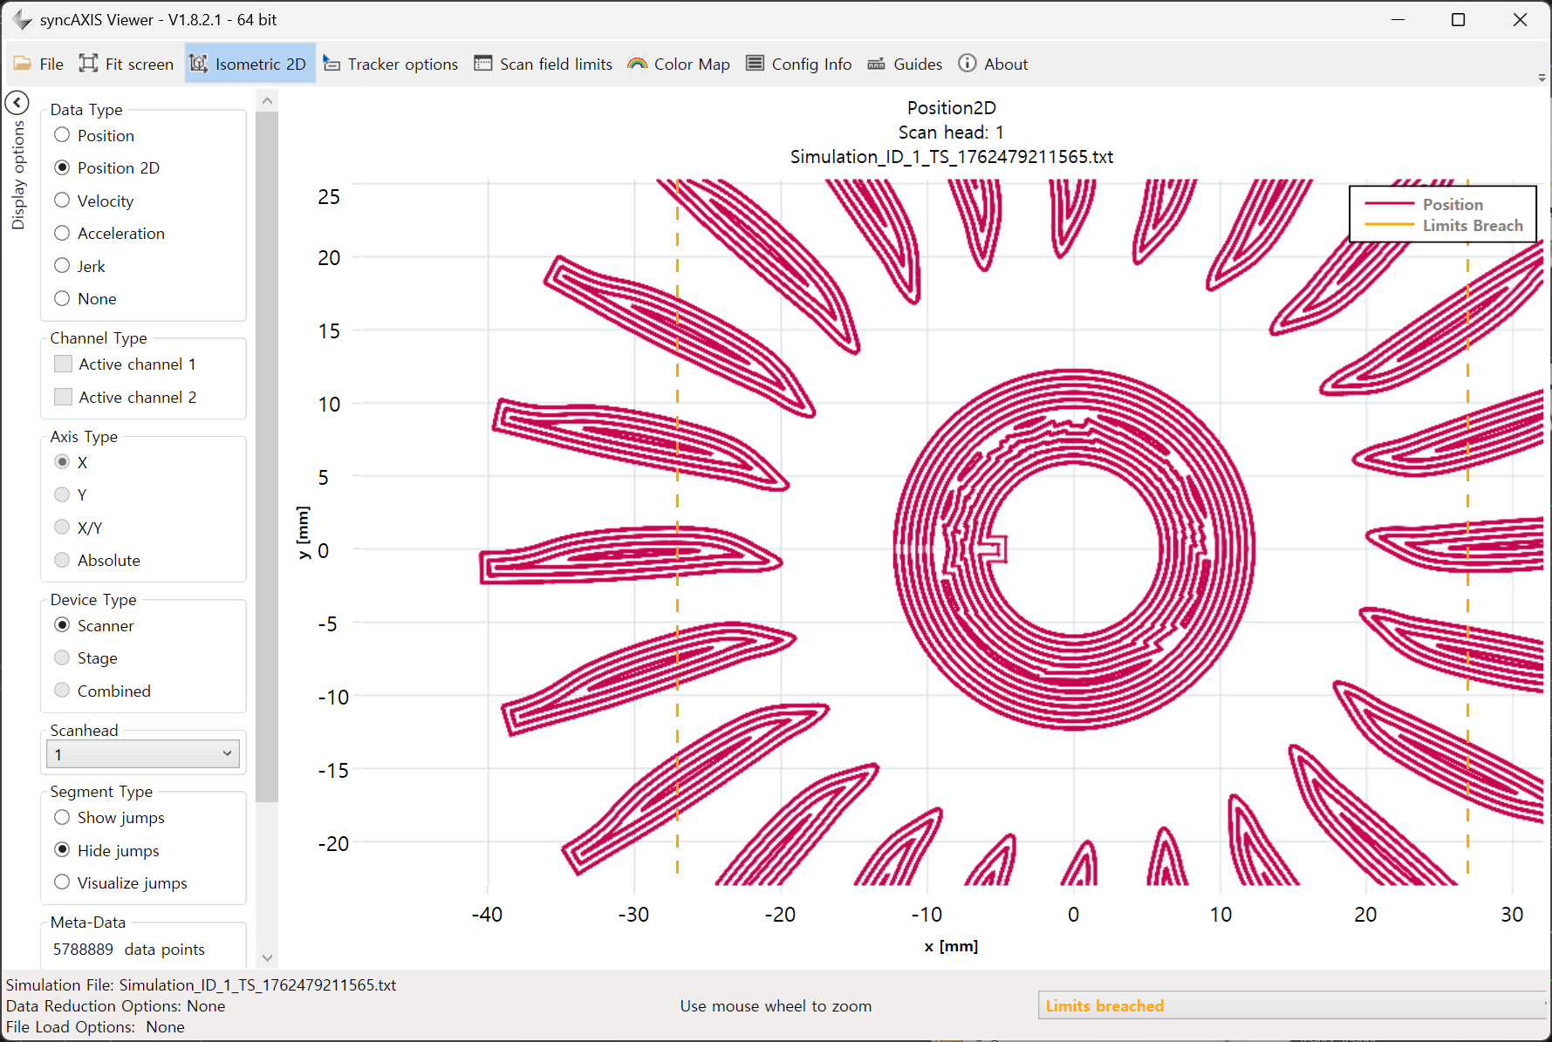This screenshot has width=1552, height=1042.
Task: Open Config Info from the toolbar
Action: coord(755,64)
